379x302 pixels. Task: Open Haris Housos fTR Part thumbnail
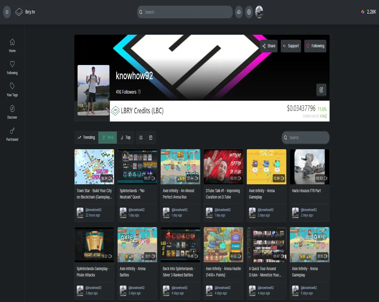(310, 167)
